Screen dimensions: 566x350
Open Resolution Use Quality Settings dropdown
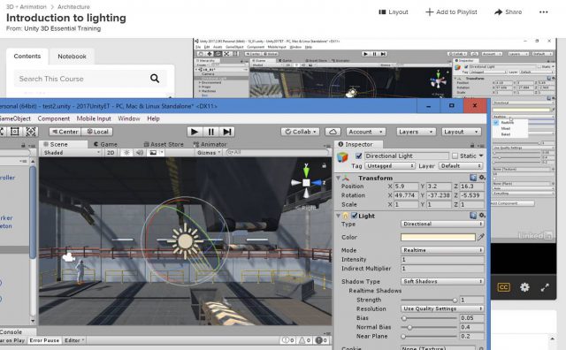point(442,308)
